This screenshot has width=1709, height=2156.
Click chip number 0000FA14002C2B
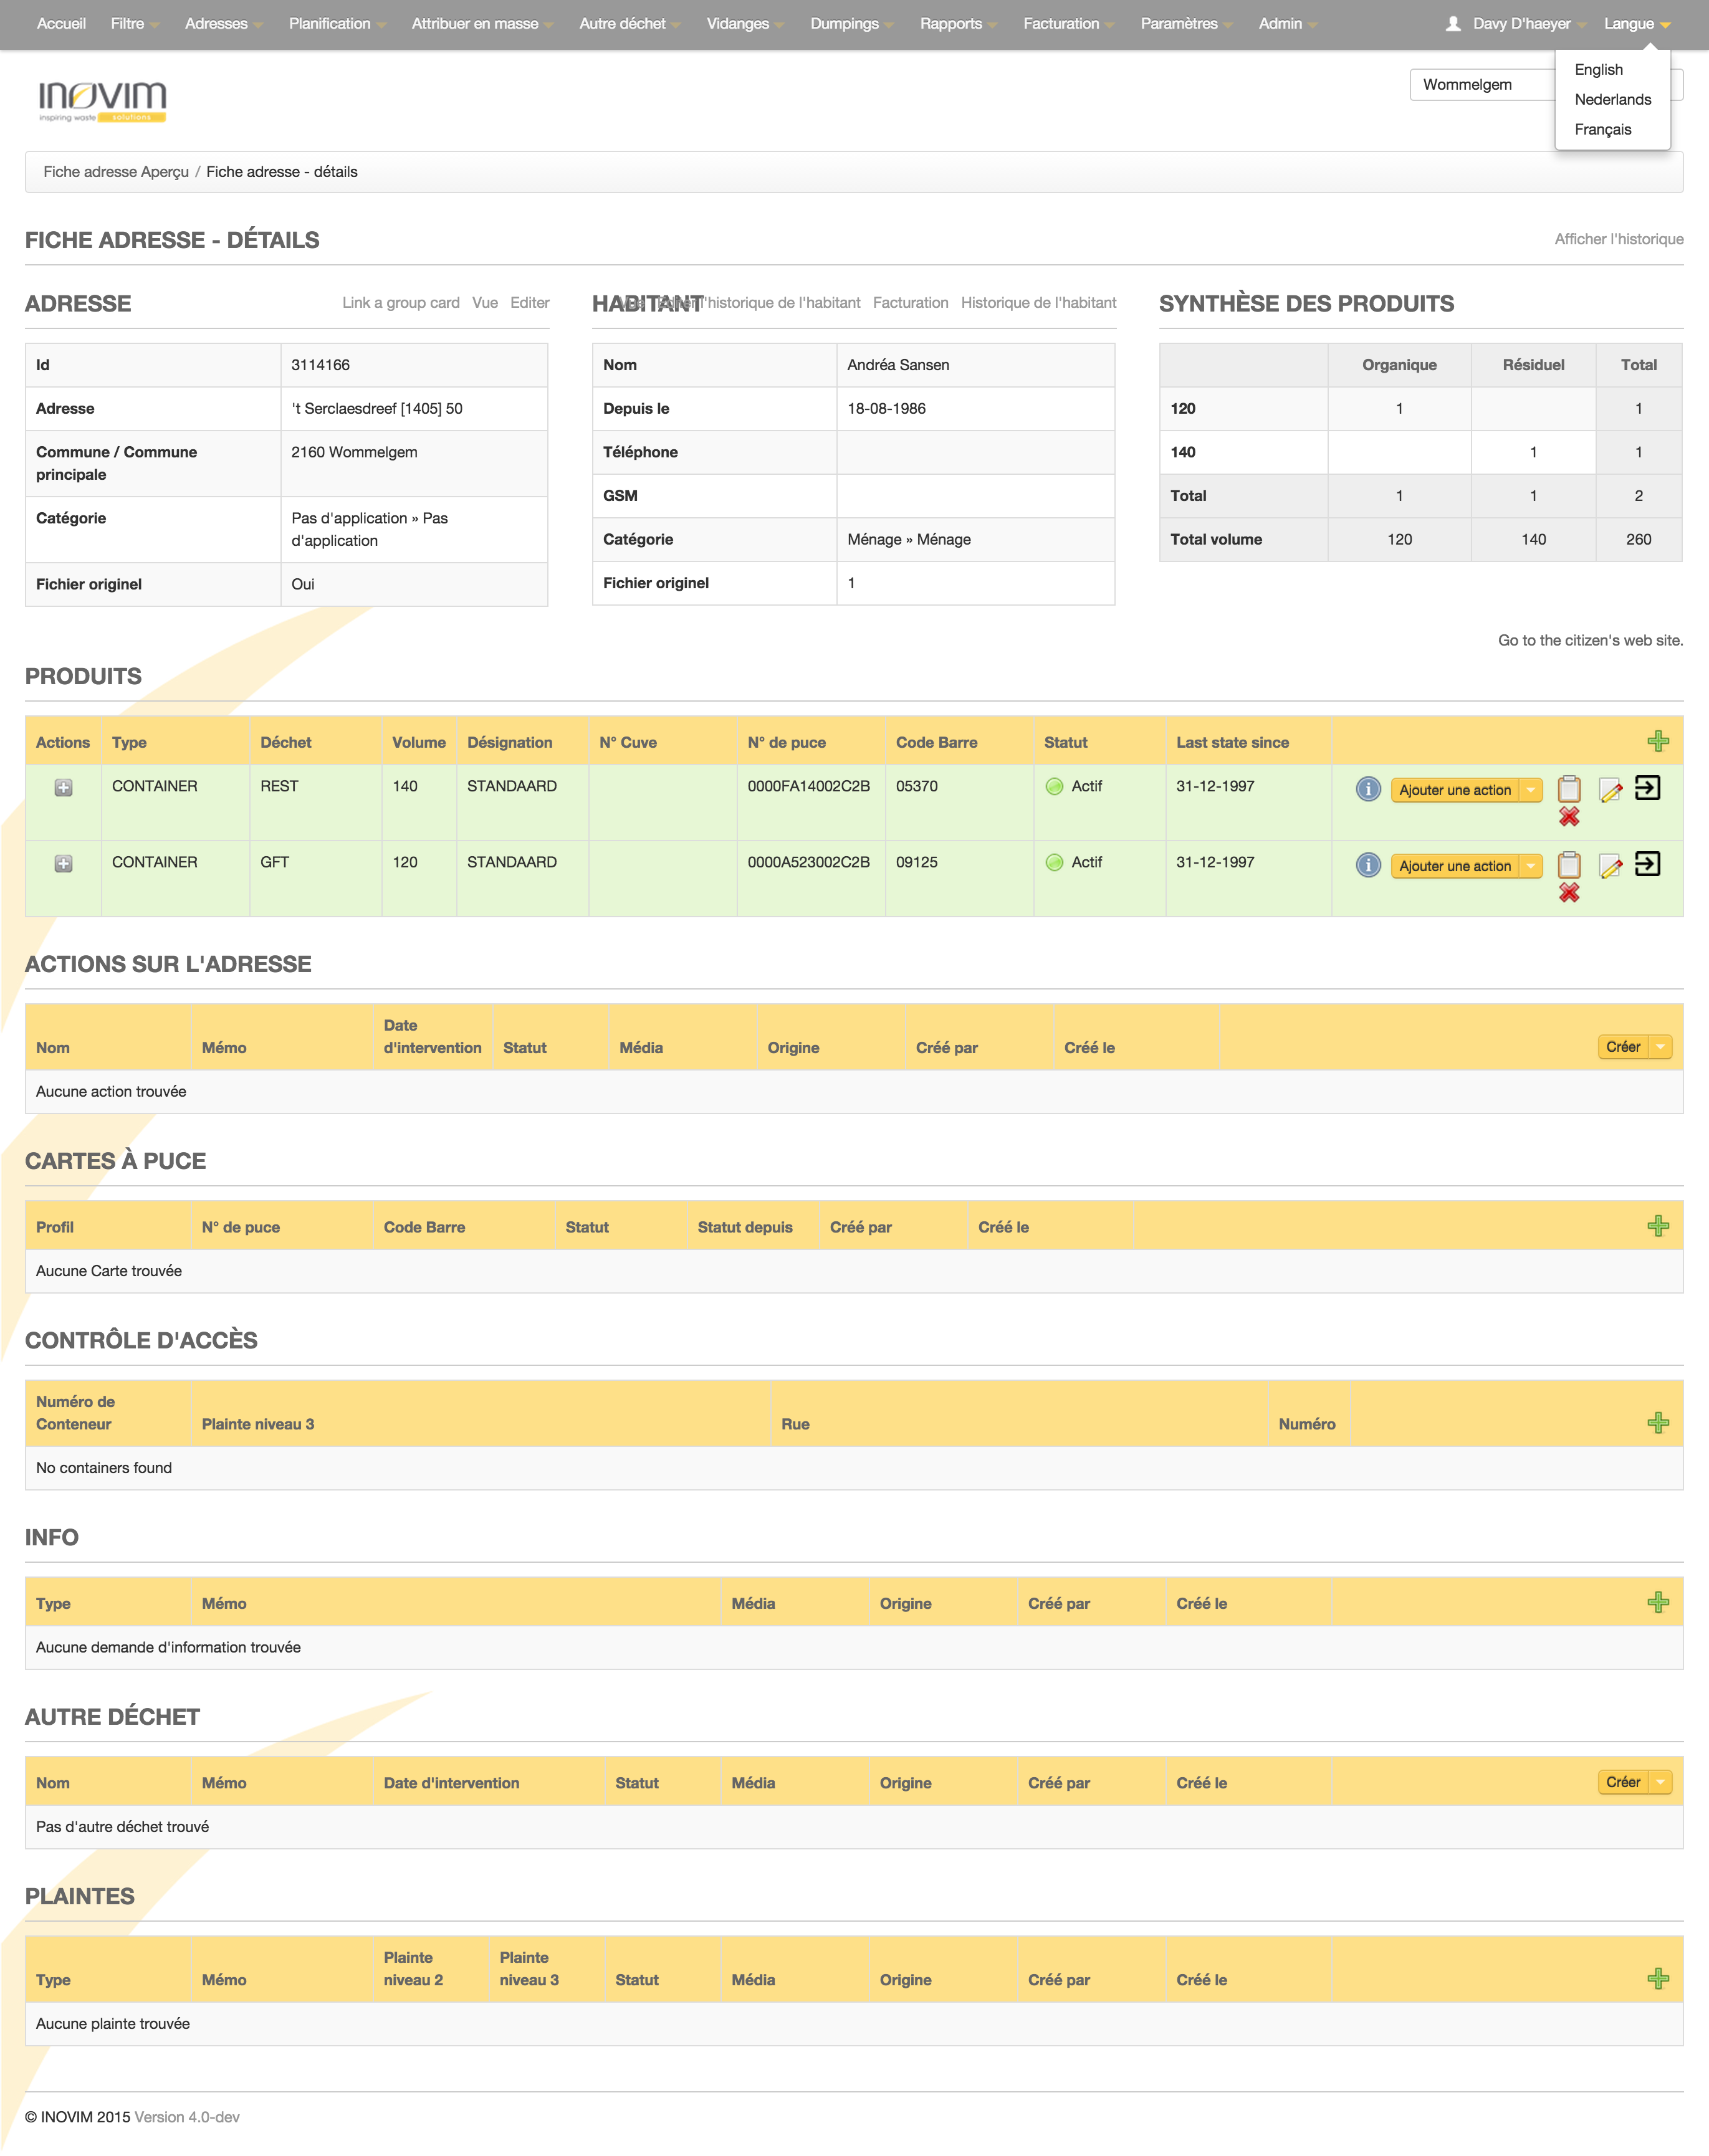coord(809,786)
